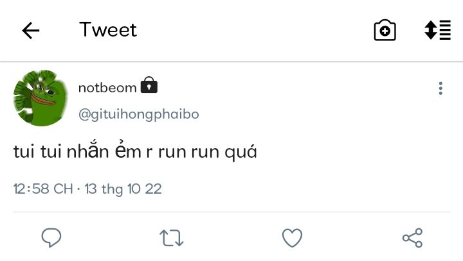Open the three-dot tweet options menu
The width and height of the screenshot is (463, 261).
coord(440,88)
